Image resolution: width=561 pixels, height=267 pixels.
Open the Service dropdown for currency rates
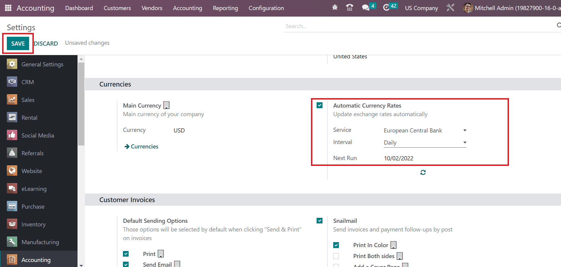pos(425,131)
